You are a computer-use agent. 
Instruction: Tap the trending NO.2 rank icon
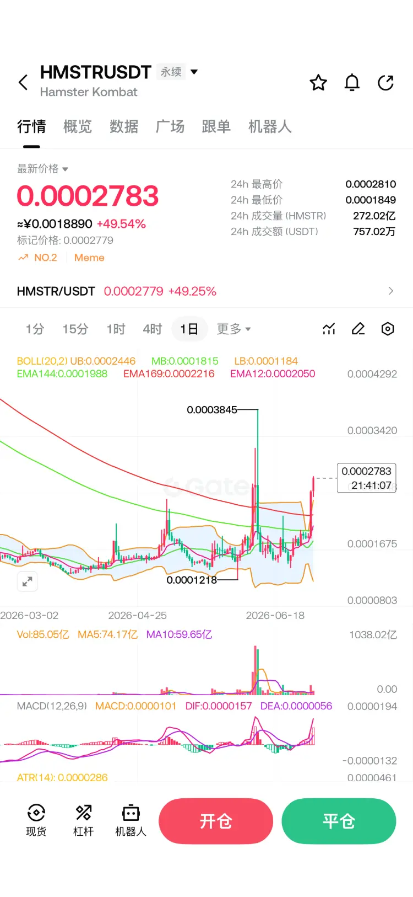click(x=23, y=258)
